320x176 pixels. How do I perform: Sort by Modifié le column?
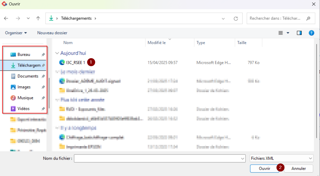(x=156, y=43)
